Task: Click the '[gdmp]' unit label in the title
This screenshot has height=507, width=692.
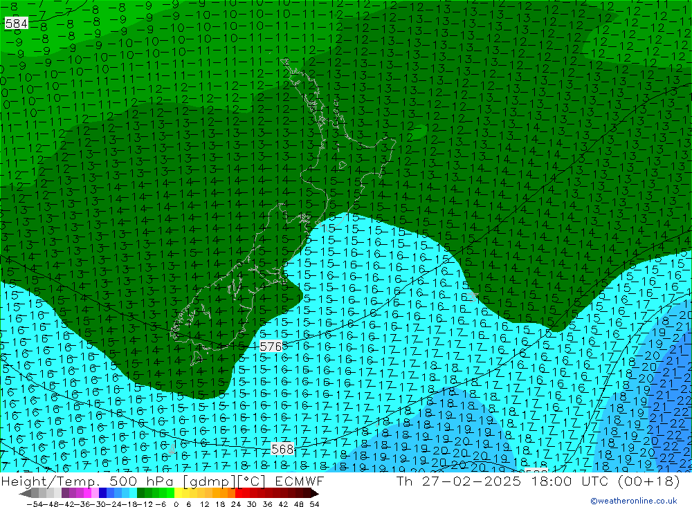Action: (208, 481)
